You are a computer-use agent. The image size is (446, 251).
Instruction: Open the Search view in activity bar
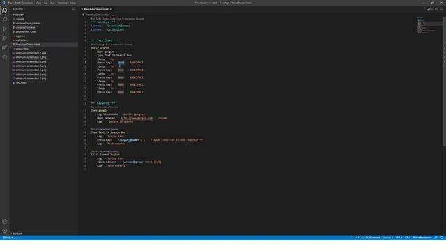tap(5, 20)
